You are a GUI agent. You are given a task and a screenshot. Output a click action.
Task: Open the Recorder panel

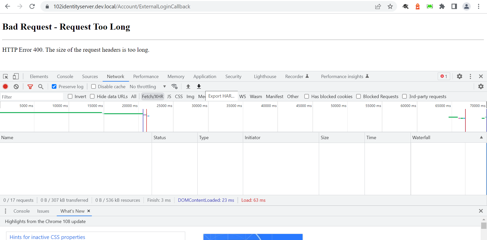(297, 76)
